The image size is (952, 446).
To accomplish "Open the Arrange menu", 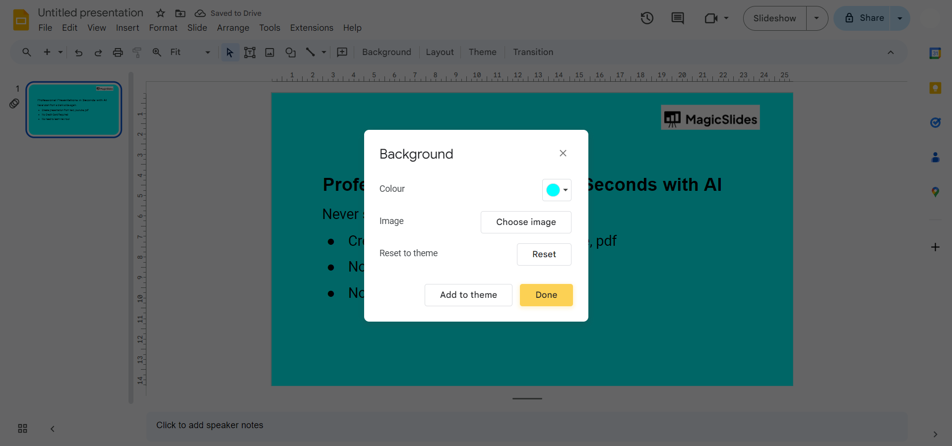I will click(x=233, y=28).
